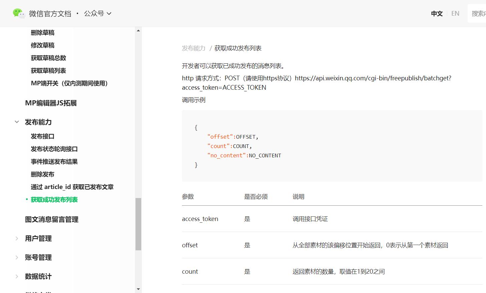Open 通过 article_id 获取已发布文章
The image size is (486, 293).
(72, 187)
